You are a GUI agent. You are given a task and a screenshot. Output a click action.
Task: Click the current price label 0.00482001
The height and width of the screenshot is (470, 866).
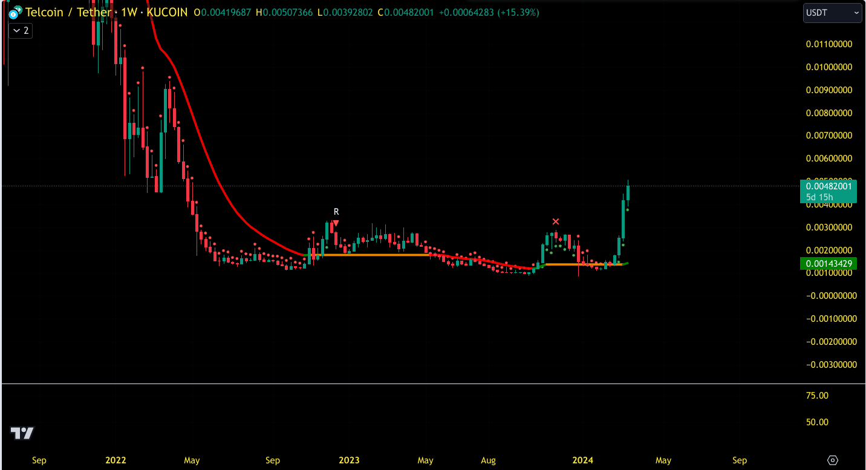coord(828,186)
